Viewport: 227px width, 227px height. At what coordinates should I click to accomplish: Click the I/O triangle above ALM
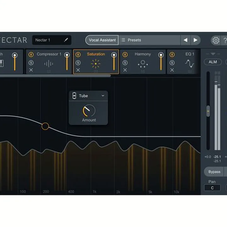[213, 54]
